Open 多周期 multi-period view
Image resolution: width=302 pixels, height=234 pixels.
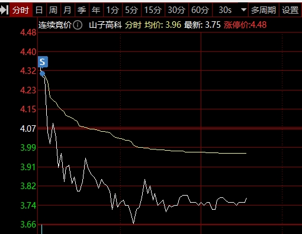tap(264, 10)
